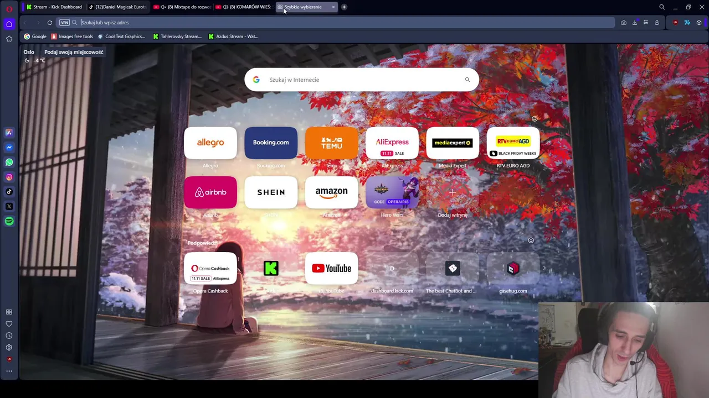Image resolution: width=709 pixels, height=398 pixels.
Task: Open the SHEIN speed dial tile
Action: 271,192
